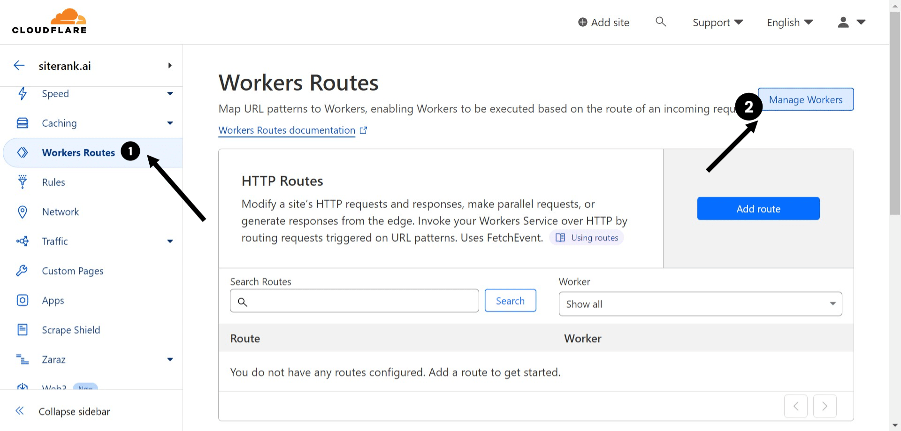This screenshot has height=431, width=901.
Task: Open the Caching sidebar icon
Action: (22, 123)
